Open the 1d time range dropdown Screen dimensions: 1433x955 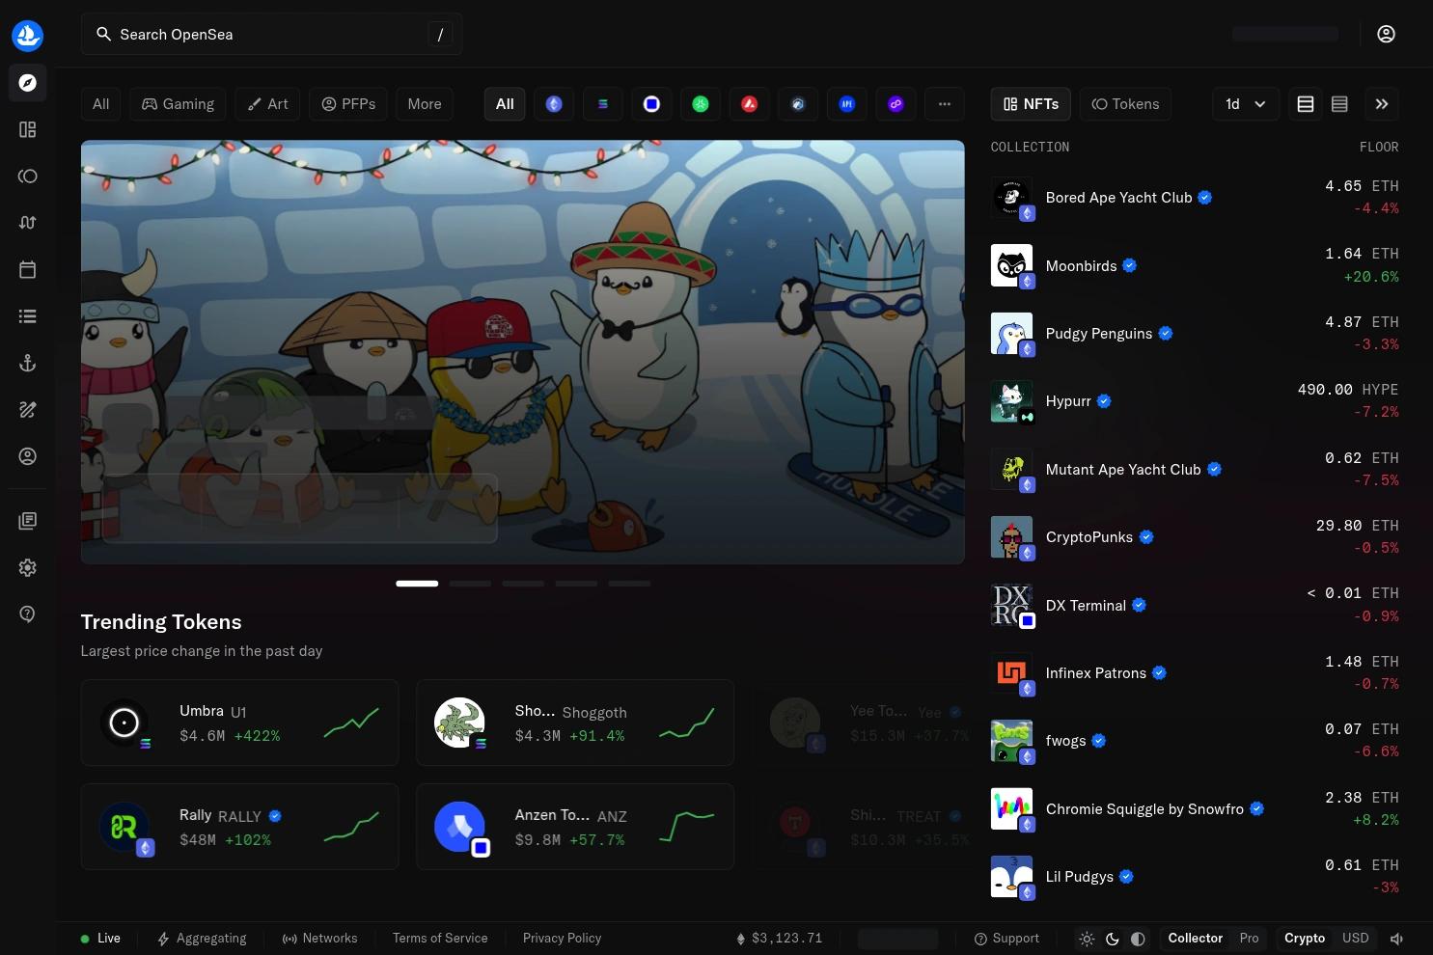coord(1246,104)
